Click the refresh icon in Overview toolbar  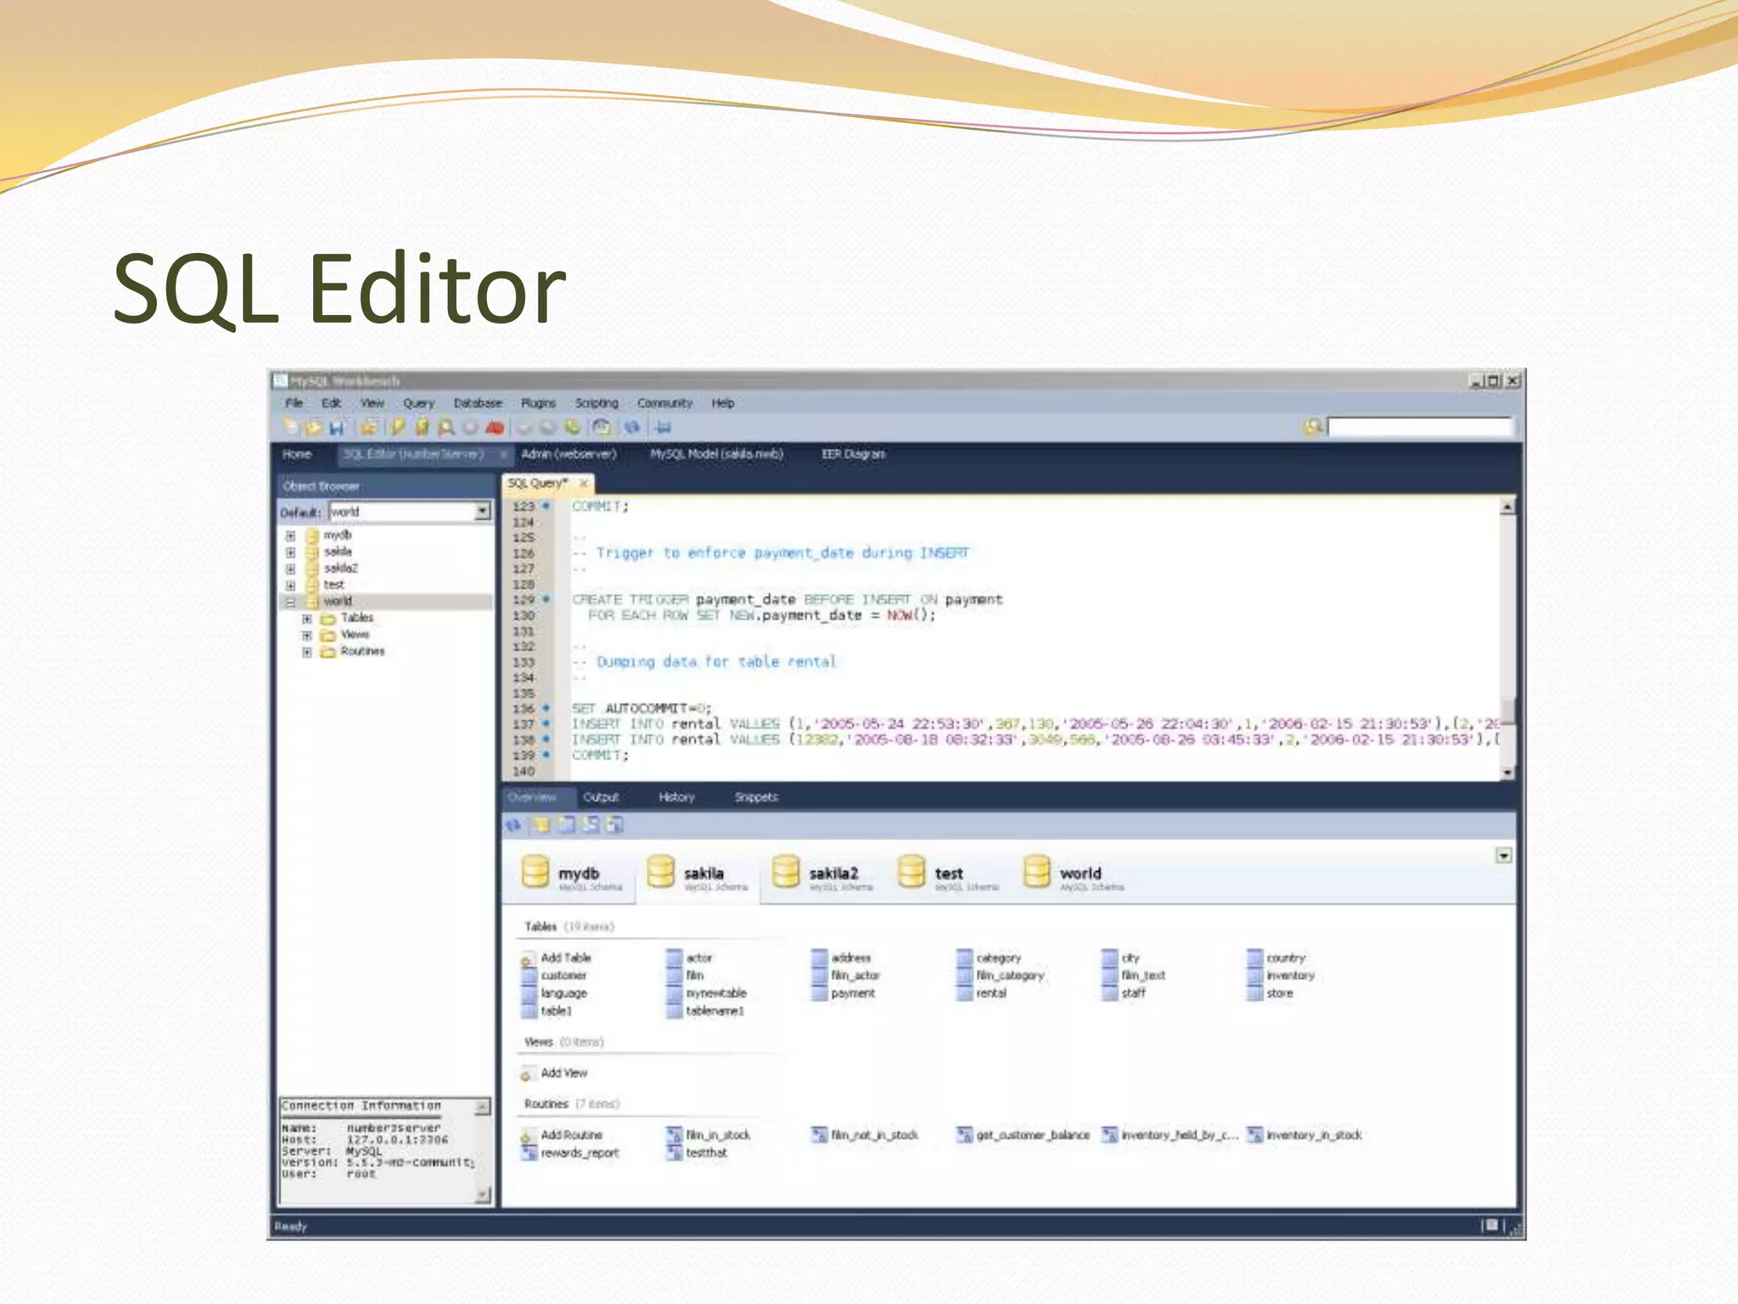pyautogui.click(x=513, y=824)
